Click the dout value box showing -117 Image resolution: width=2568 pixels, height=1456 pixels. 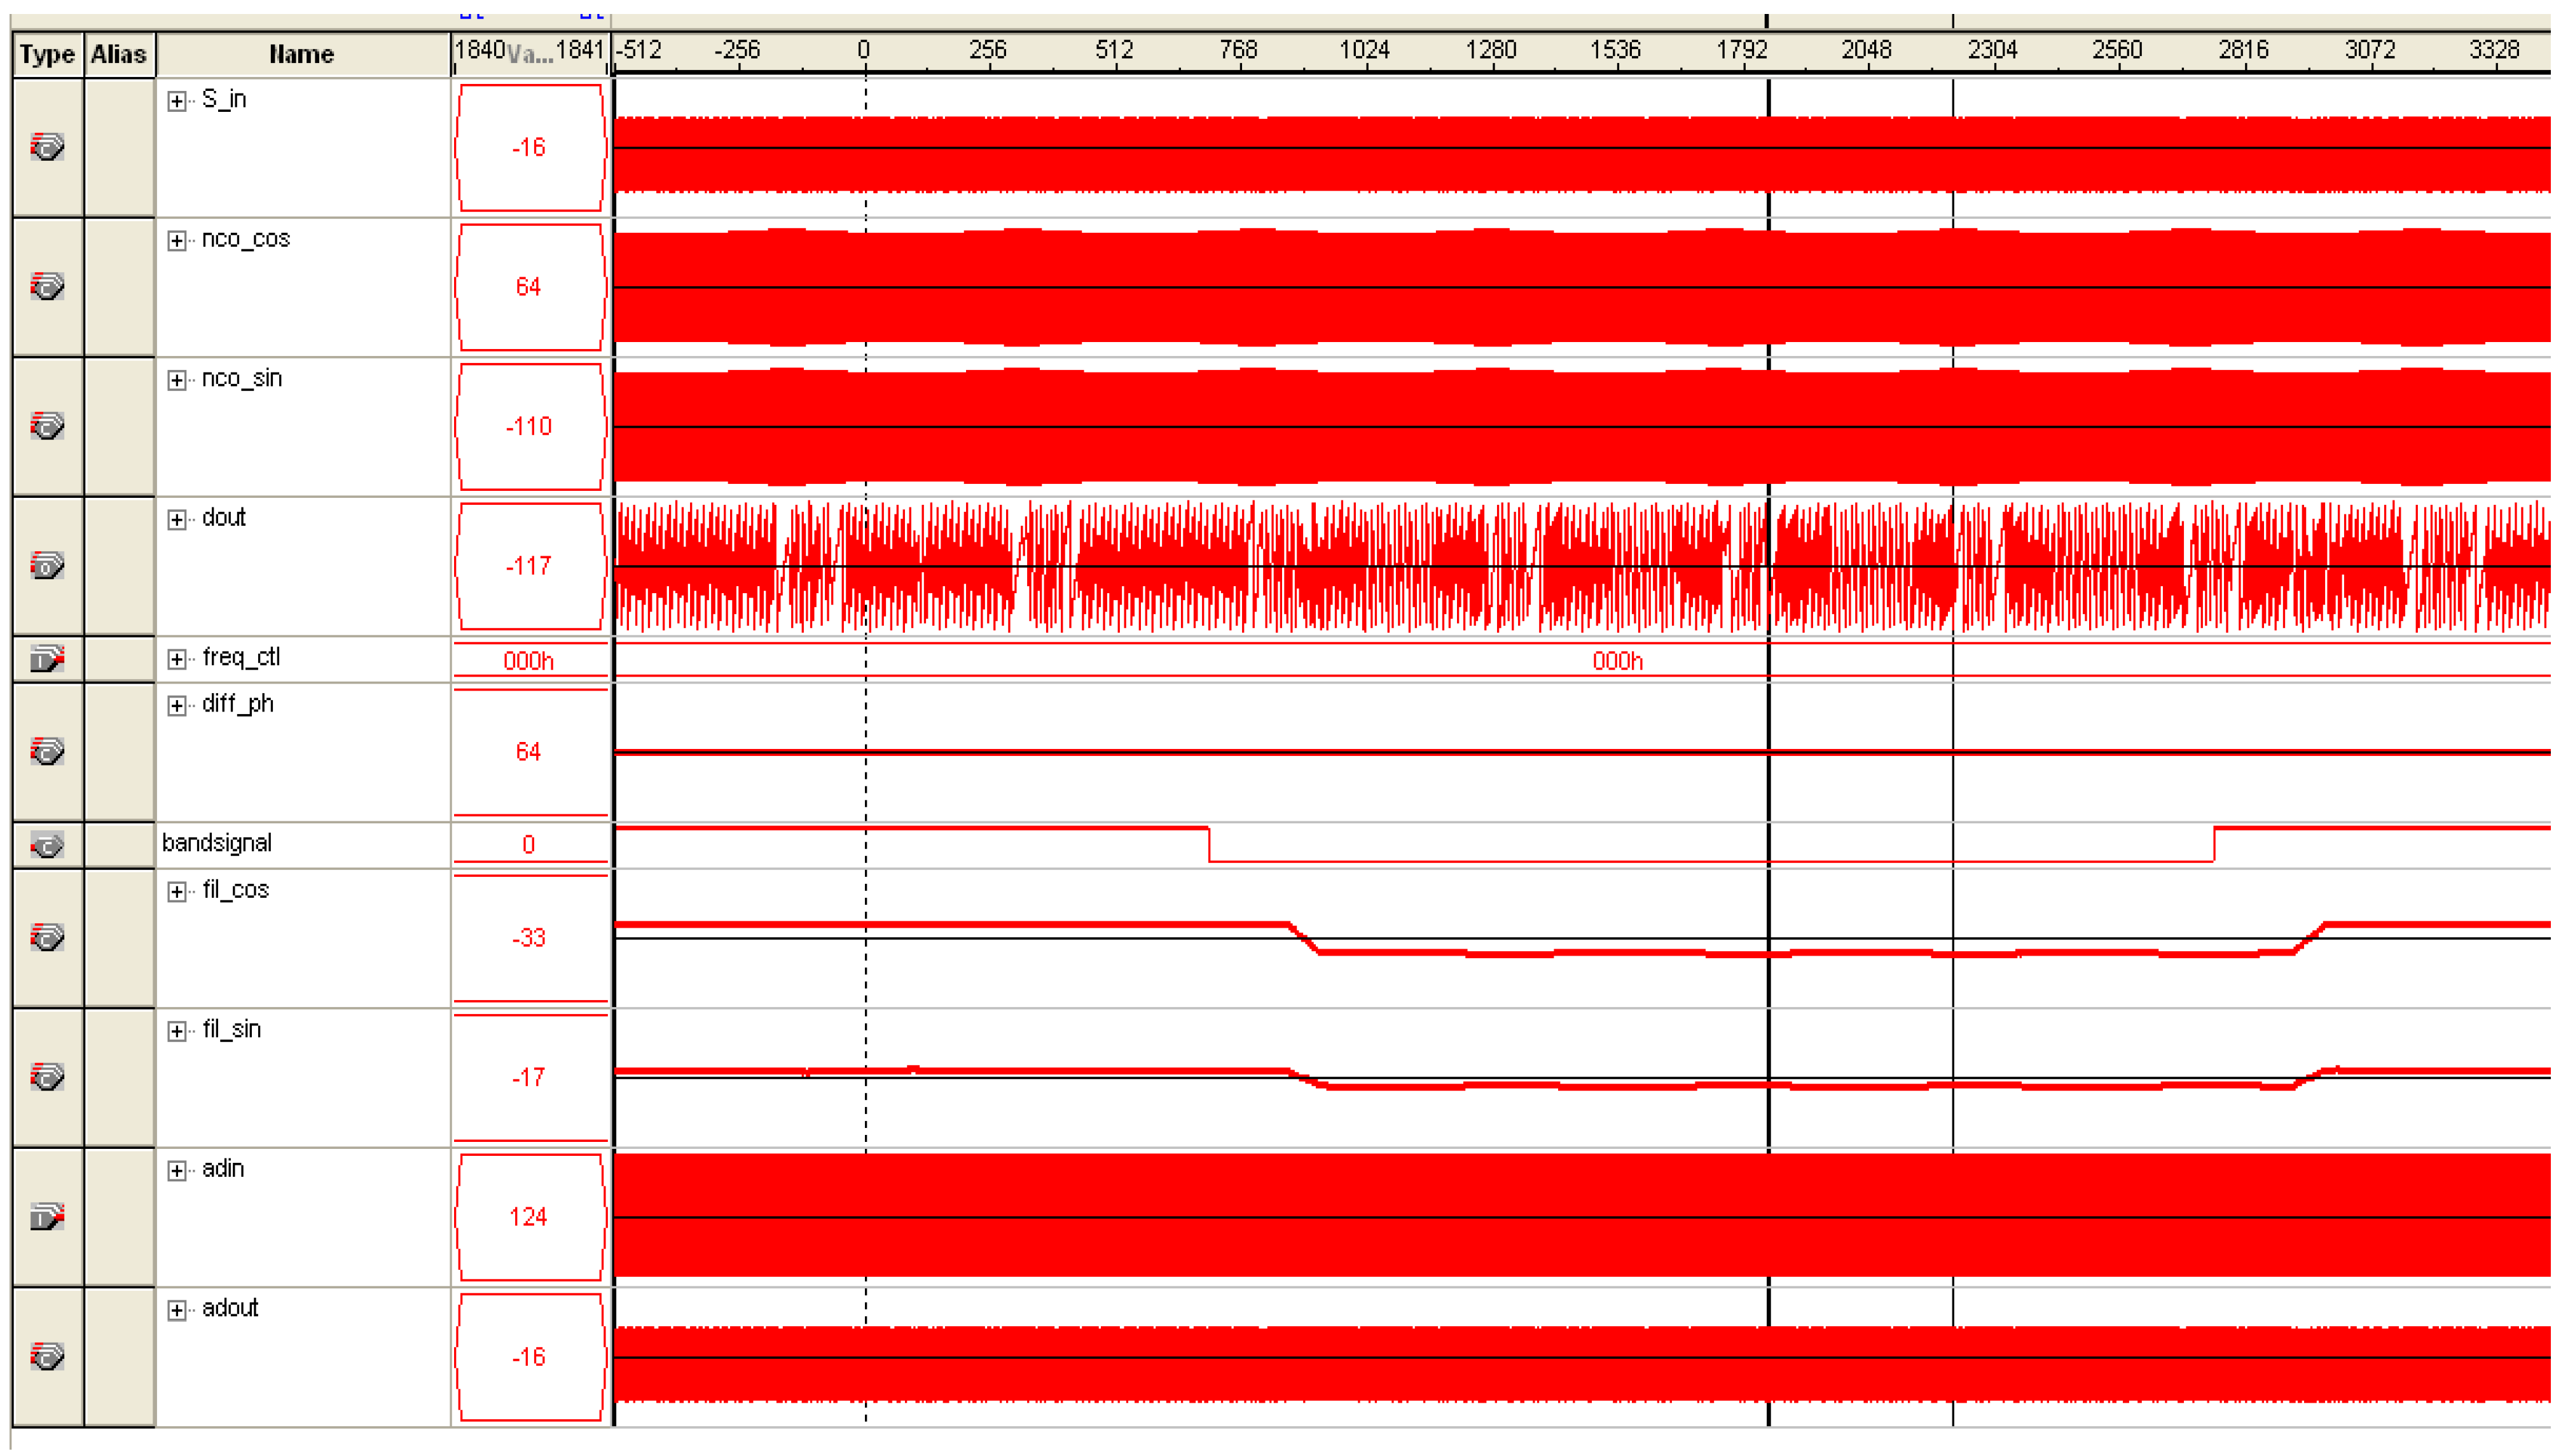[x=529, y=566]
